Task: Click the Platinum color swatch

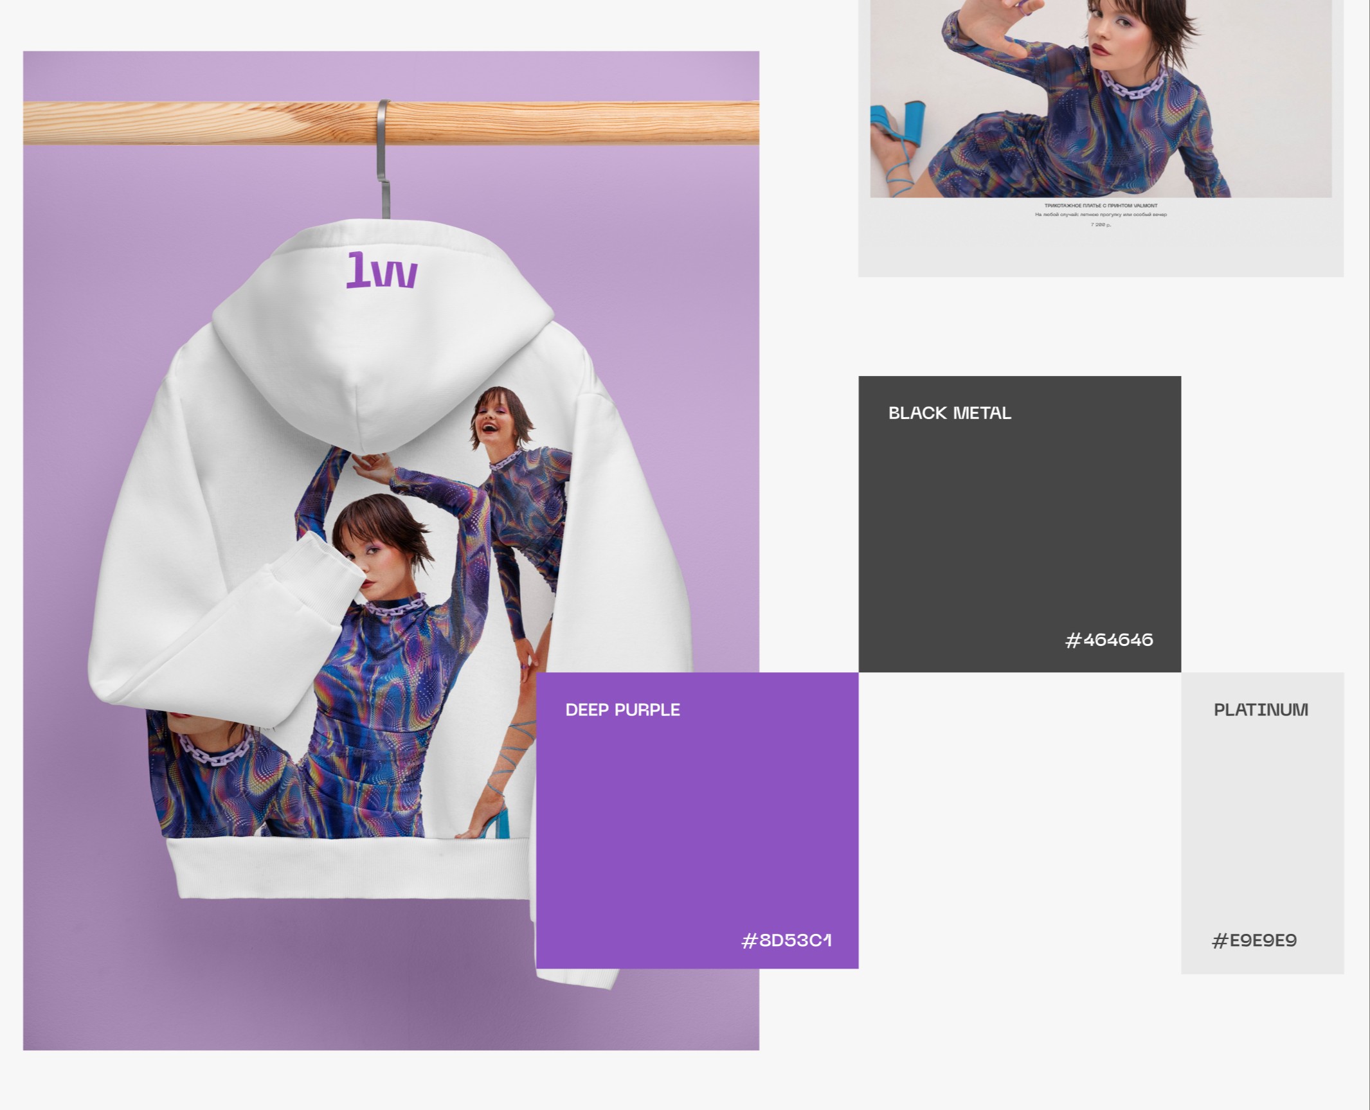Action: [1261, 823]
